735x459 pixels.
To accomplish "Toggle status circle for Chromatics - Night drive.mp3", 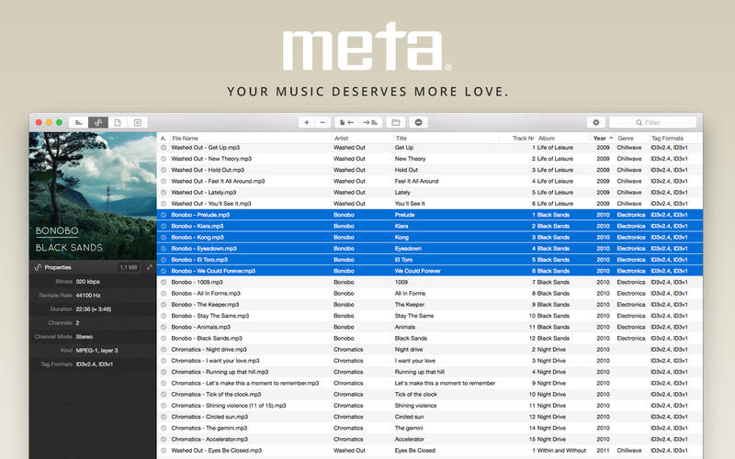I will [x=164, y=350].
